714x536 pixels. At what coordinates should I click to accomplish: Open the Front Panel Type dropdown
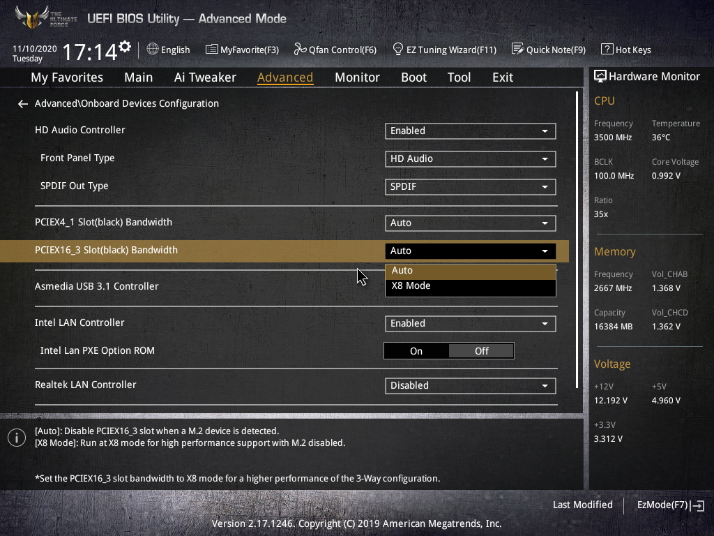pyautogui.click(x=470, y=158)
